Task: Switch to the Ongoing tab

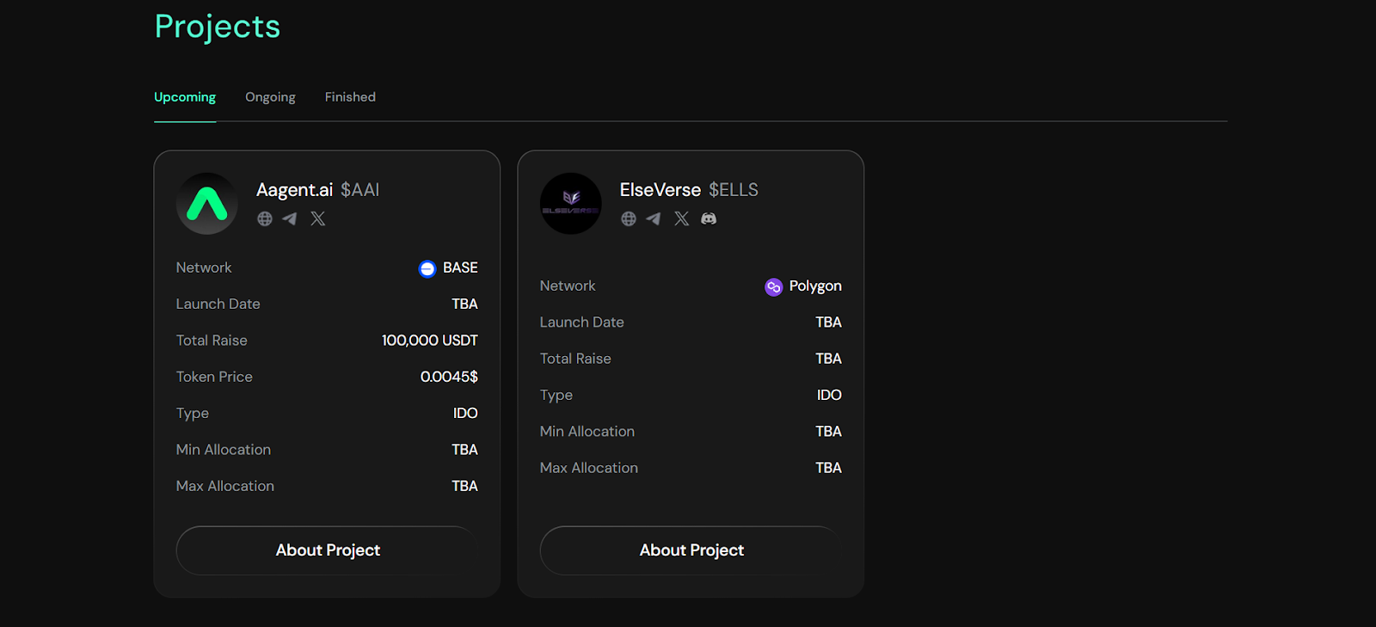Action: pyautogui.click(x=270, y=97)
